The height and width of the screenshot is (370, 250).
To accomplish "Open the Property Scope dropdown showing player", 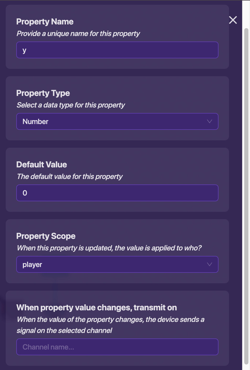I will [x=117, y=264].
